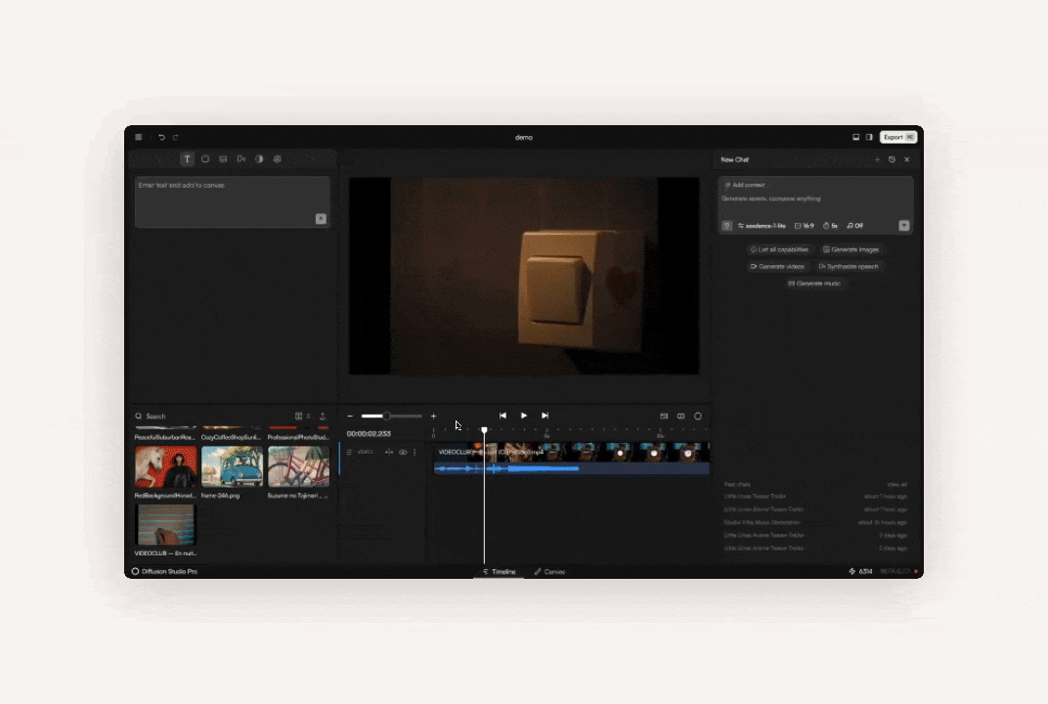Screen dimensions: 1048x704
Task: Click the timeline zoom in plus button
Action: pos(433,416)
